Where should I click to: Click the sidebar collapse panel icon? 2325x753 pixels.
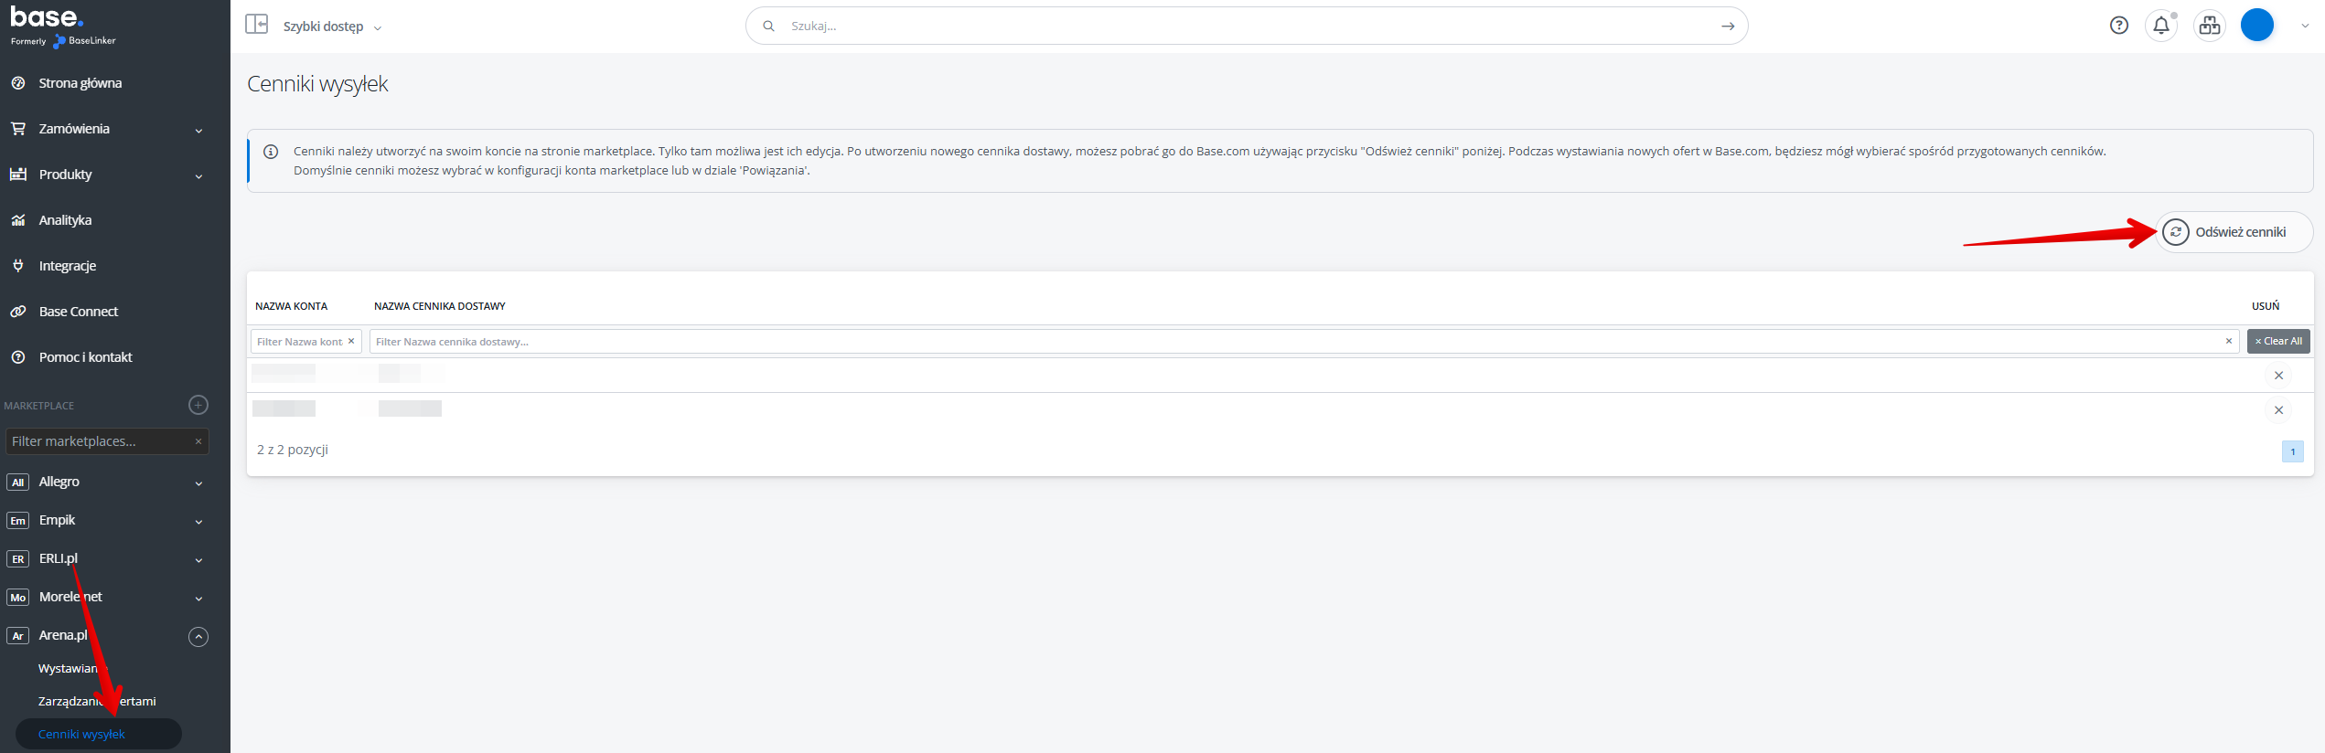click(256, 25)
